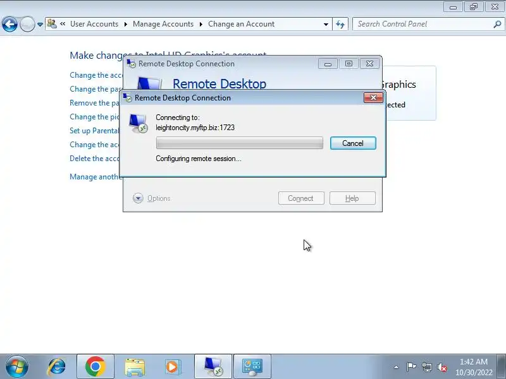Open Help in Remote Desktop Connection
The height and width of the screenshot is (379, 506).
pyautogui.click(x=352, y=198)
